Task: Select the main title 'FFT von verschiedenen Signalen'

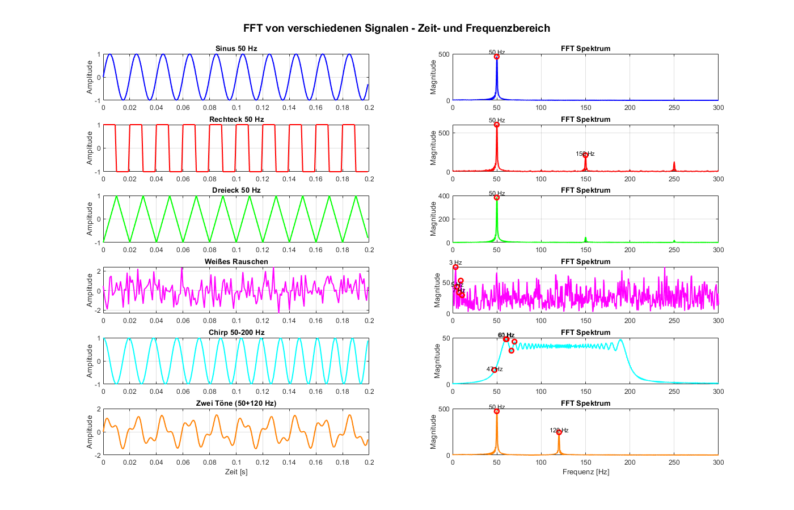Action: [396, 28]
